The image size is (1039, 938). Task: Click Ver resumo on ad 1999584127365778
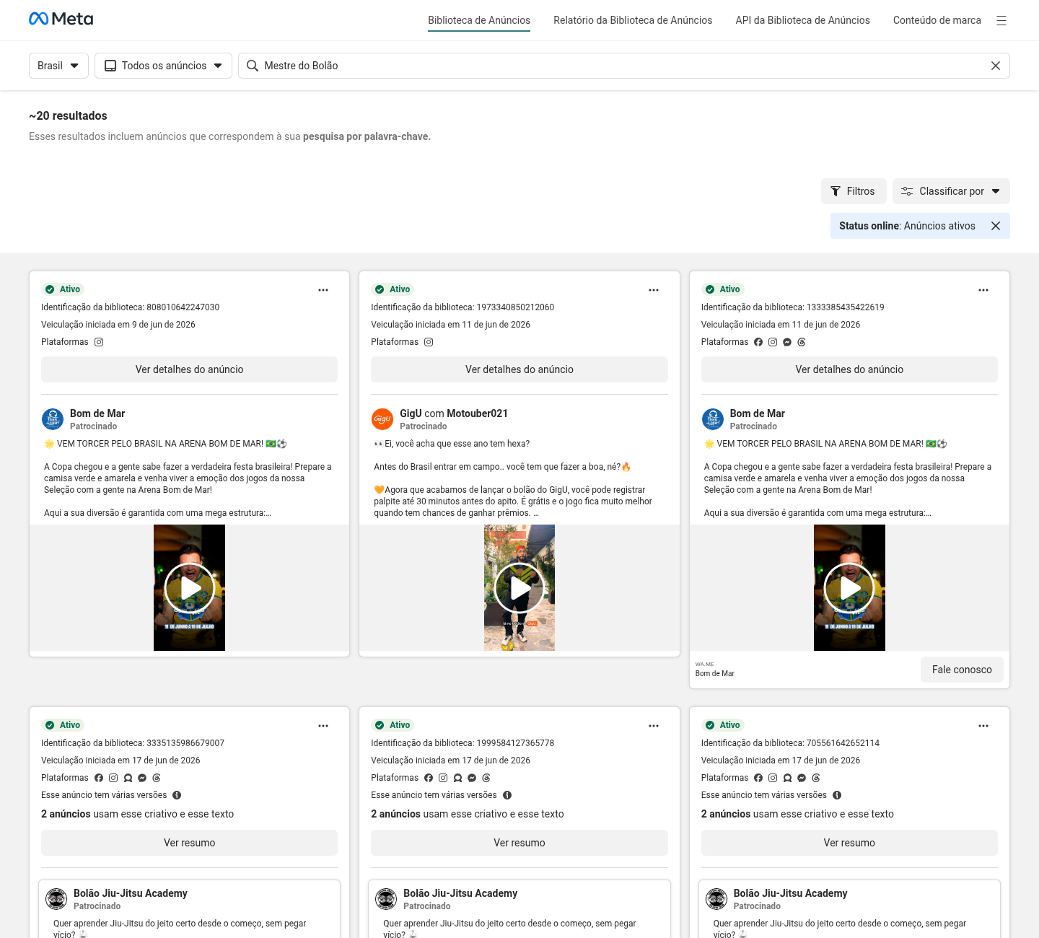click(x=519, y=843)
